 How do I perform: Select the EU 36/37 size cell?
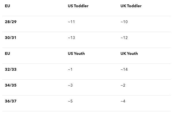point(11,101)
